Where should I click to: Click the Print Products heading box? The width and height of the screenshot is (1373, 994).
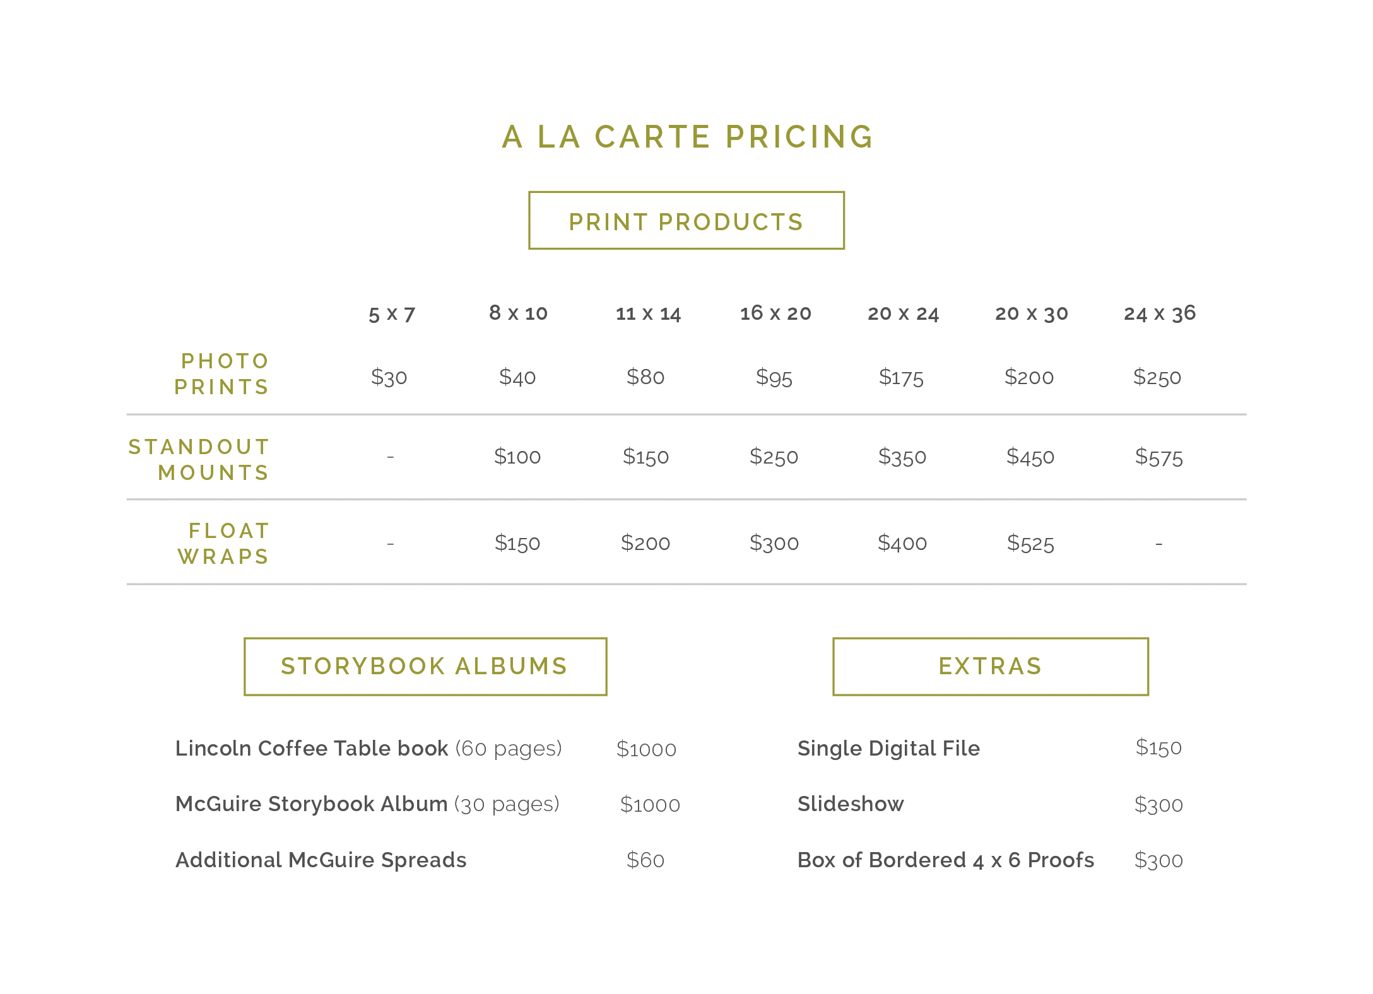point(686,221)
